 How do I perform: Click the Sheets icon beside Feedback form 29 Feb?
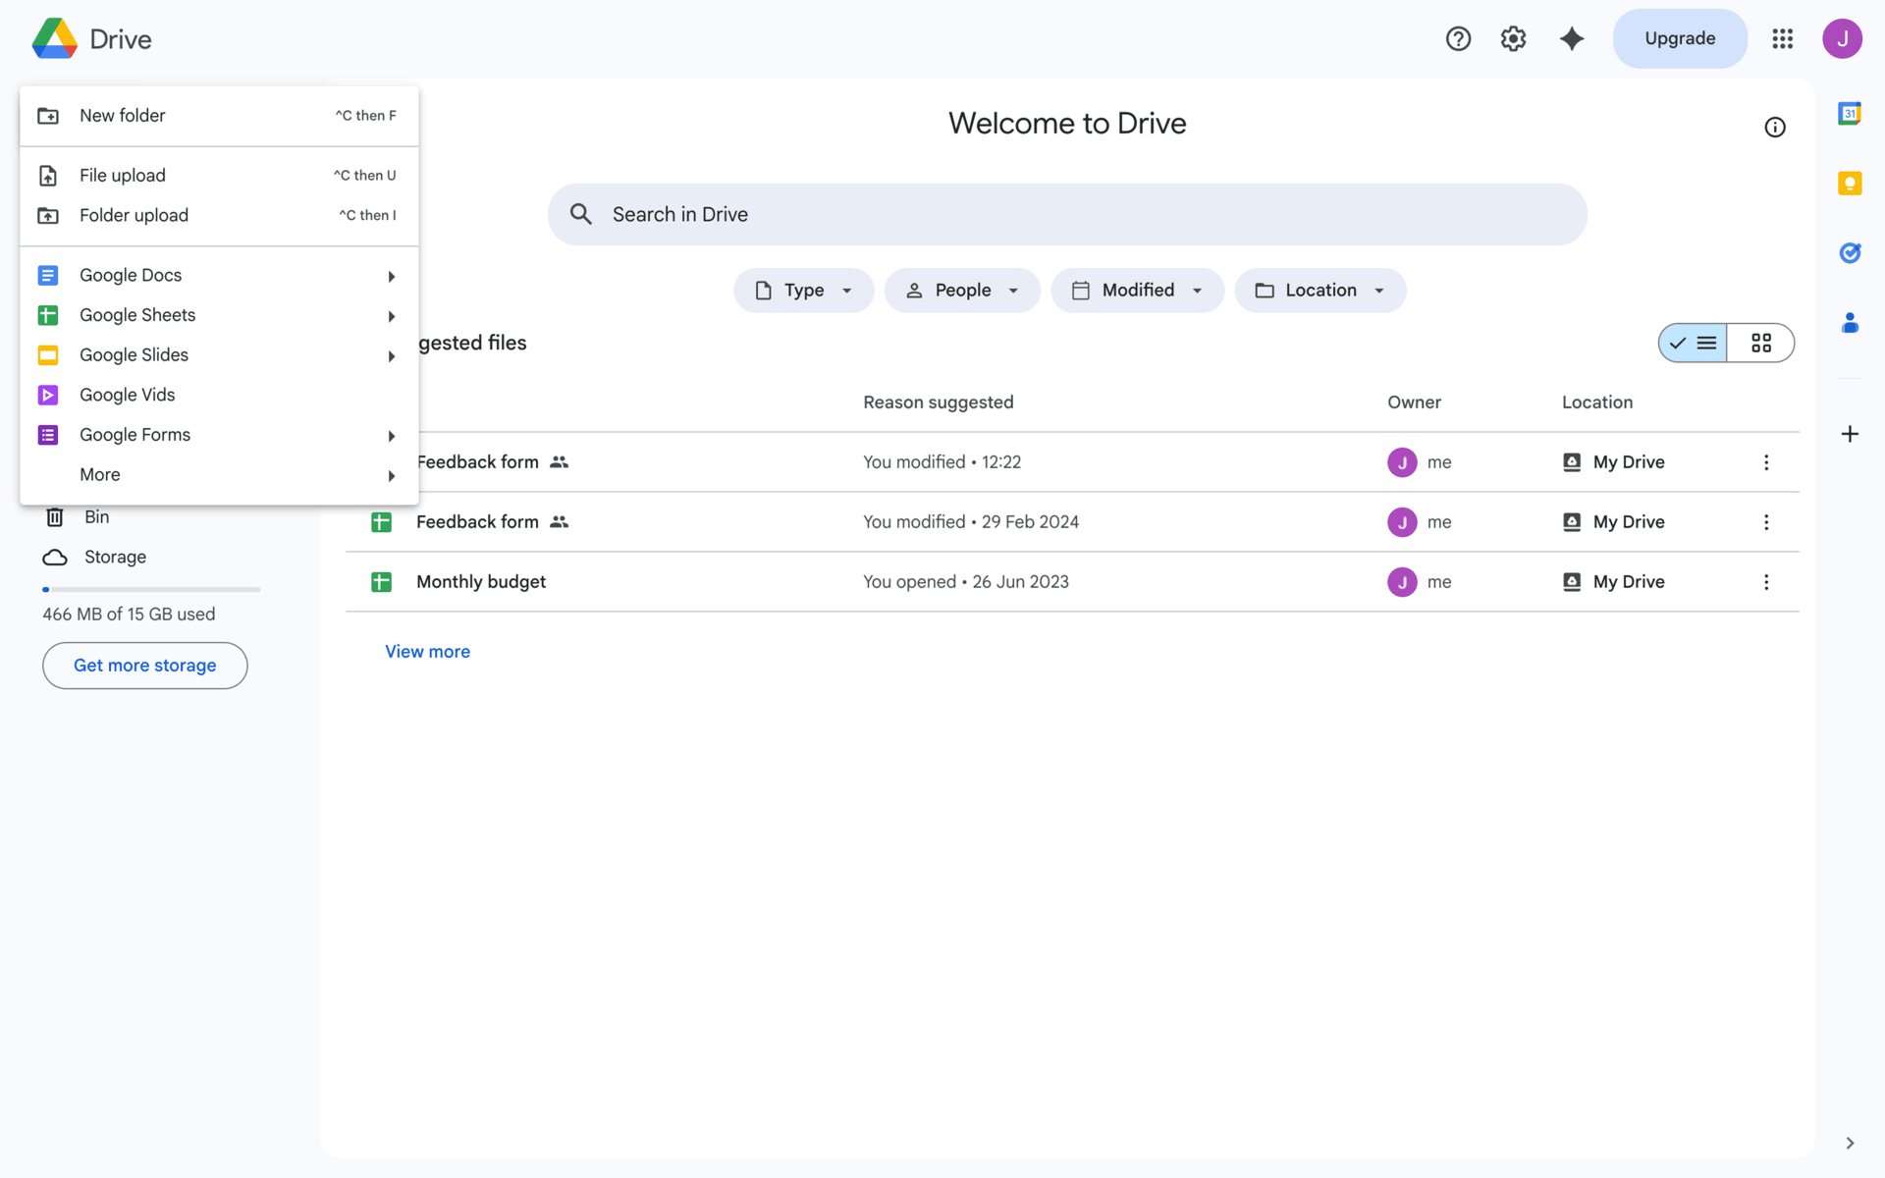tap(382, 522)
